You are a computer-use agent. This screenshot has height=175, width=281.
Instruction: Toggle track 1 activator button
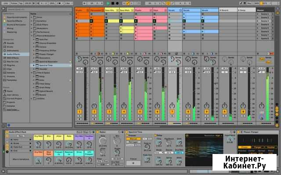click(79, 112)
